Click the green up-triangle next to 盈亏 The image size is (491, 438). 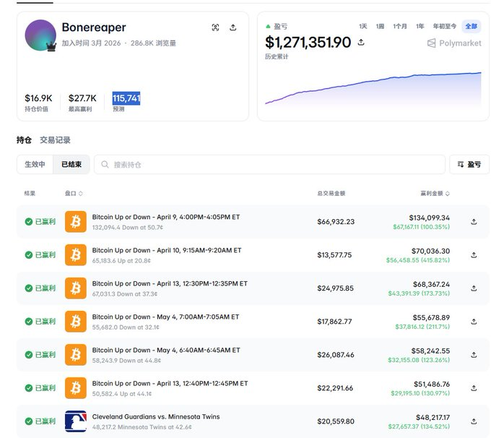268,26
